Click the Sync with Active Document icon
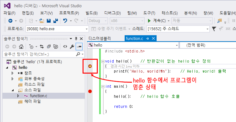This screenshot has height=122, width=236. [42, 47]
